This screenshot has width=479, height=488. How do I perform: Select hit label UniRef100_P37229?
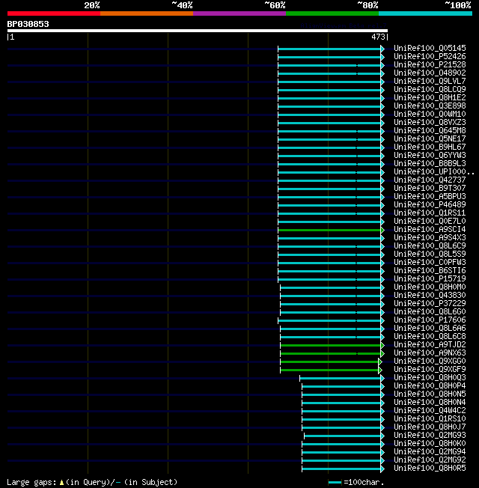(430, 303)
